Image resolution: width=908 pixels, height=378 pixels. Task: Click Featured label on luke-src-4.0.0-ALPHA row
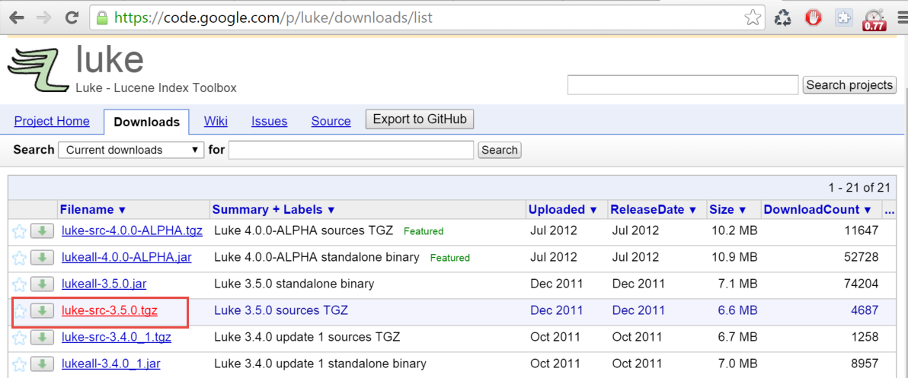click(x=424, y=232)
